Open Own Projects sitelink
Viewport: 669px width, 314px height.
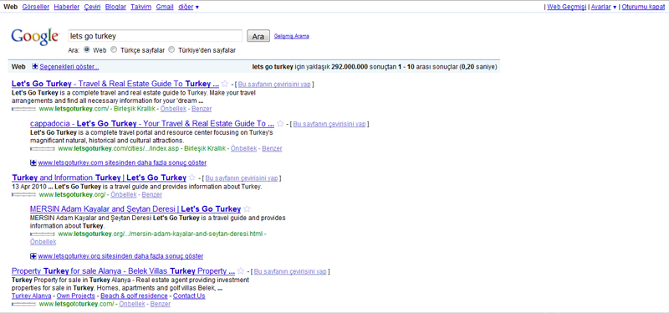pyautogui.click(x=76, y=296)
